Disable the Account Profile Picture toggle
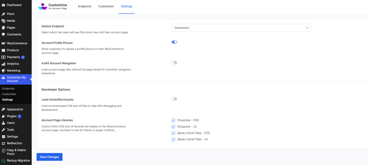 pos(174,42)
